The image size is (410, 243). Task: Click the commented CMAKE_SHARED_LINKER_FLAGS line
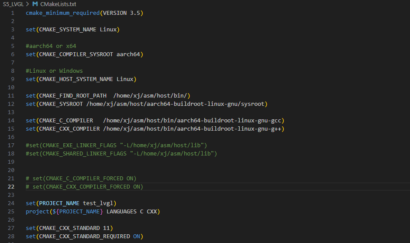tap(121, 153)
